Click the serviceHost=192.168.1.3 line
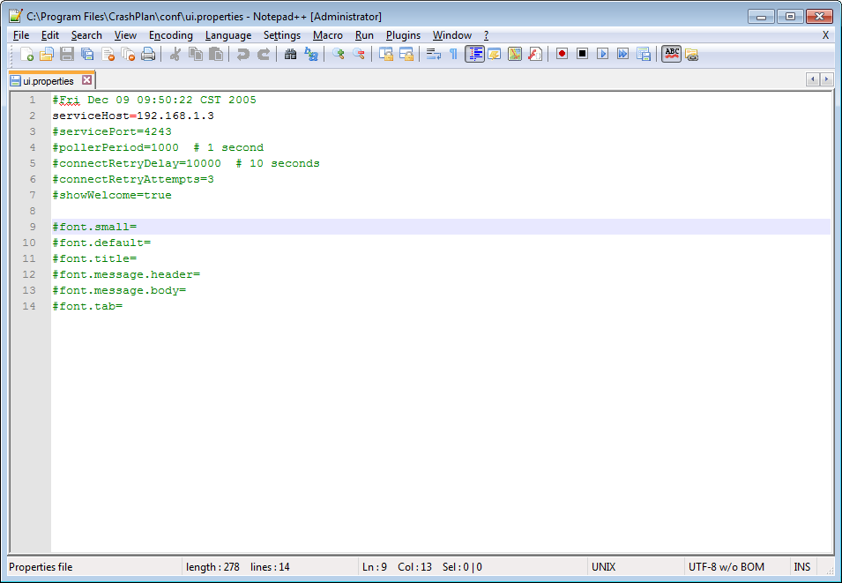 [132, 116]
